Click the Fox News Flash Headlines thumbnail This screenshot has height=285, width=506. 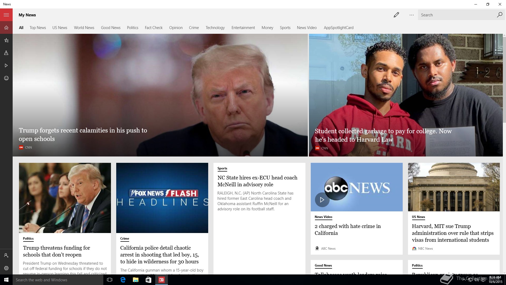162,198
